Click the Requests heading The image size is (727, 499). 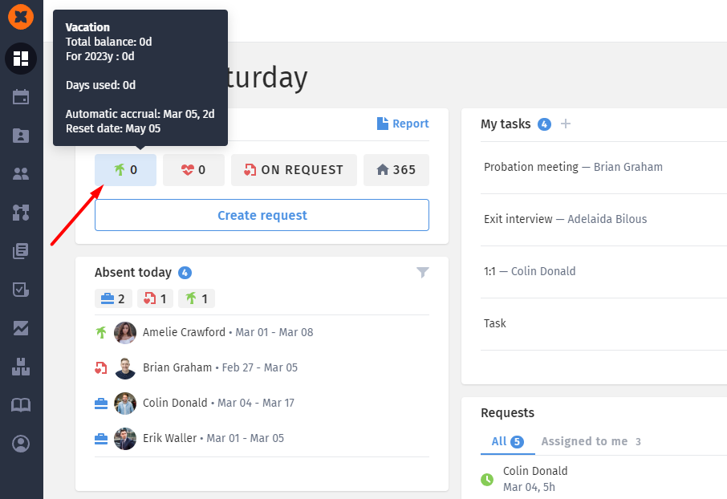click(x=508, y=412)
